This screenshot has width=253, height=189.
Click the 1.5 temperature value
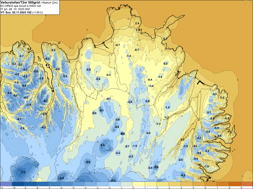[x=24, y=43]
